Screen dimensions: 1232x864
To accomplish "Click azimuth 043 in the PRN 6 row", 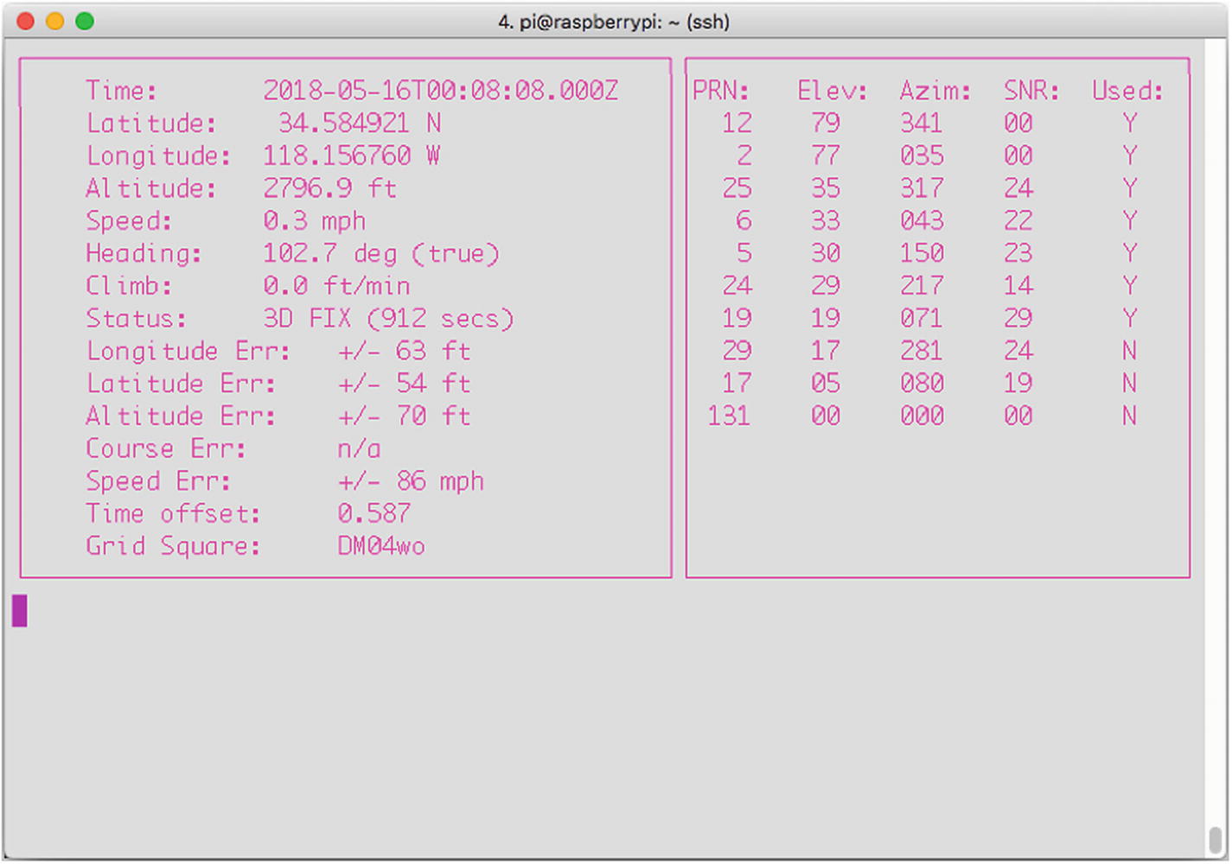I will [921, 221].
